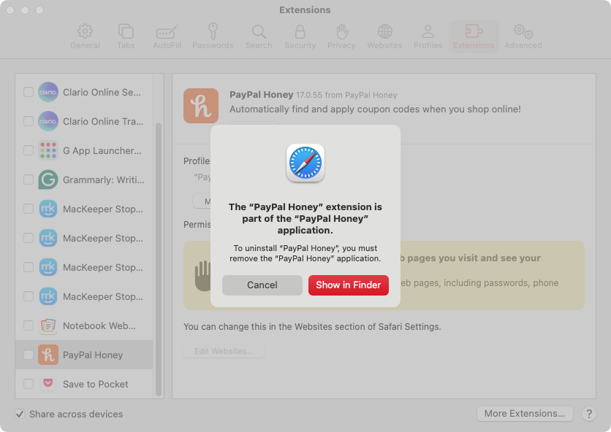The width and height of the screenshot is (611, 432).
Task: Open More Extensions
Action: tap(525, 414)
